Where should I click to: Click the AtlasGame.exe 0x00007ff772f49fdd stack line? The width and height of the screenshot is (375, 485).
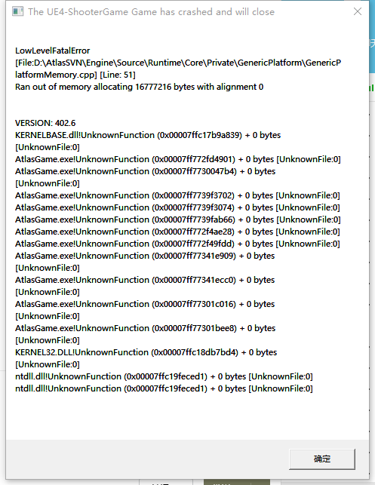pyautogui.click(x=177, y=244)
